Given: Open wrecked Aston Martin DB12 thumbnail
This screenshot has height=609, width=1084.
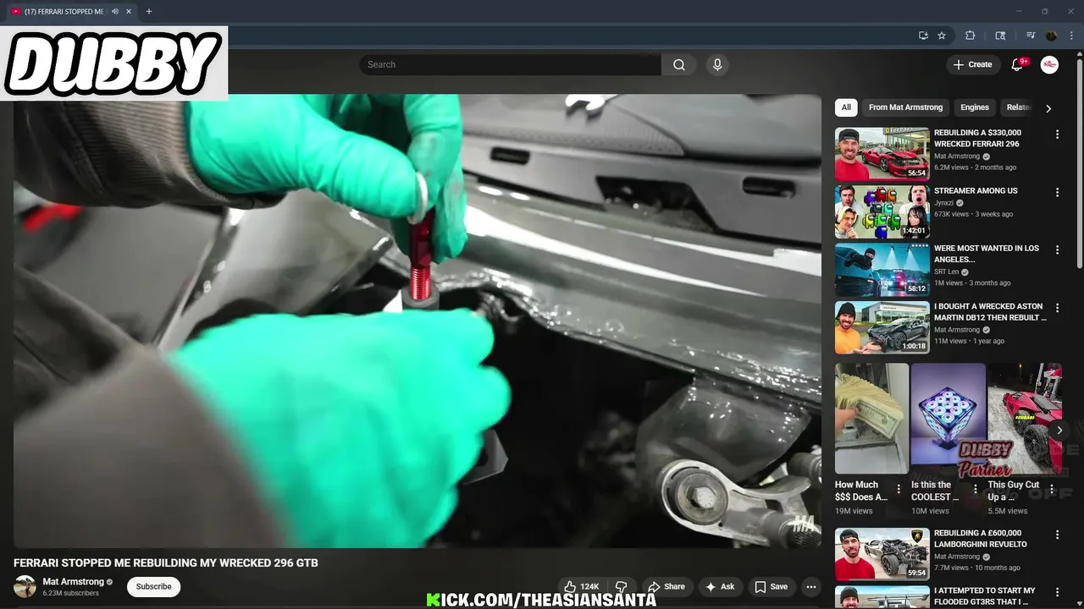Looking at the screenshot, I should (x=882, y=328).
